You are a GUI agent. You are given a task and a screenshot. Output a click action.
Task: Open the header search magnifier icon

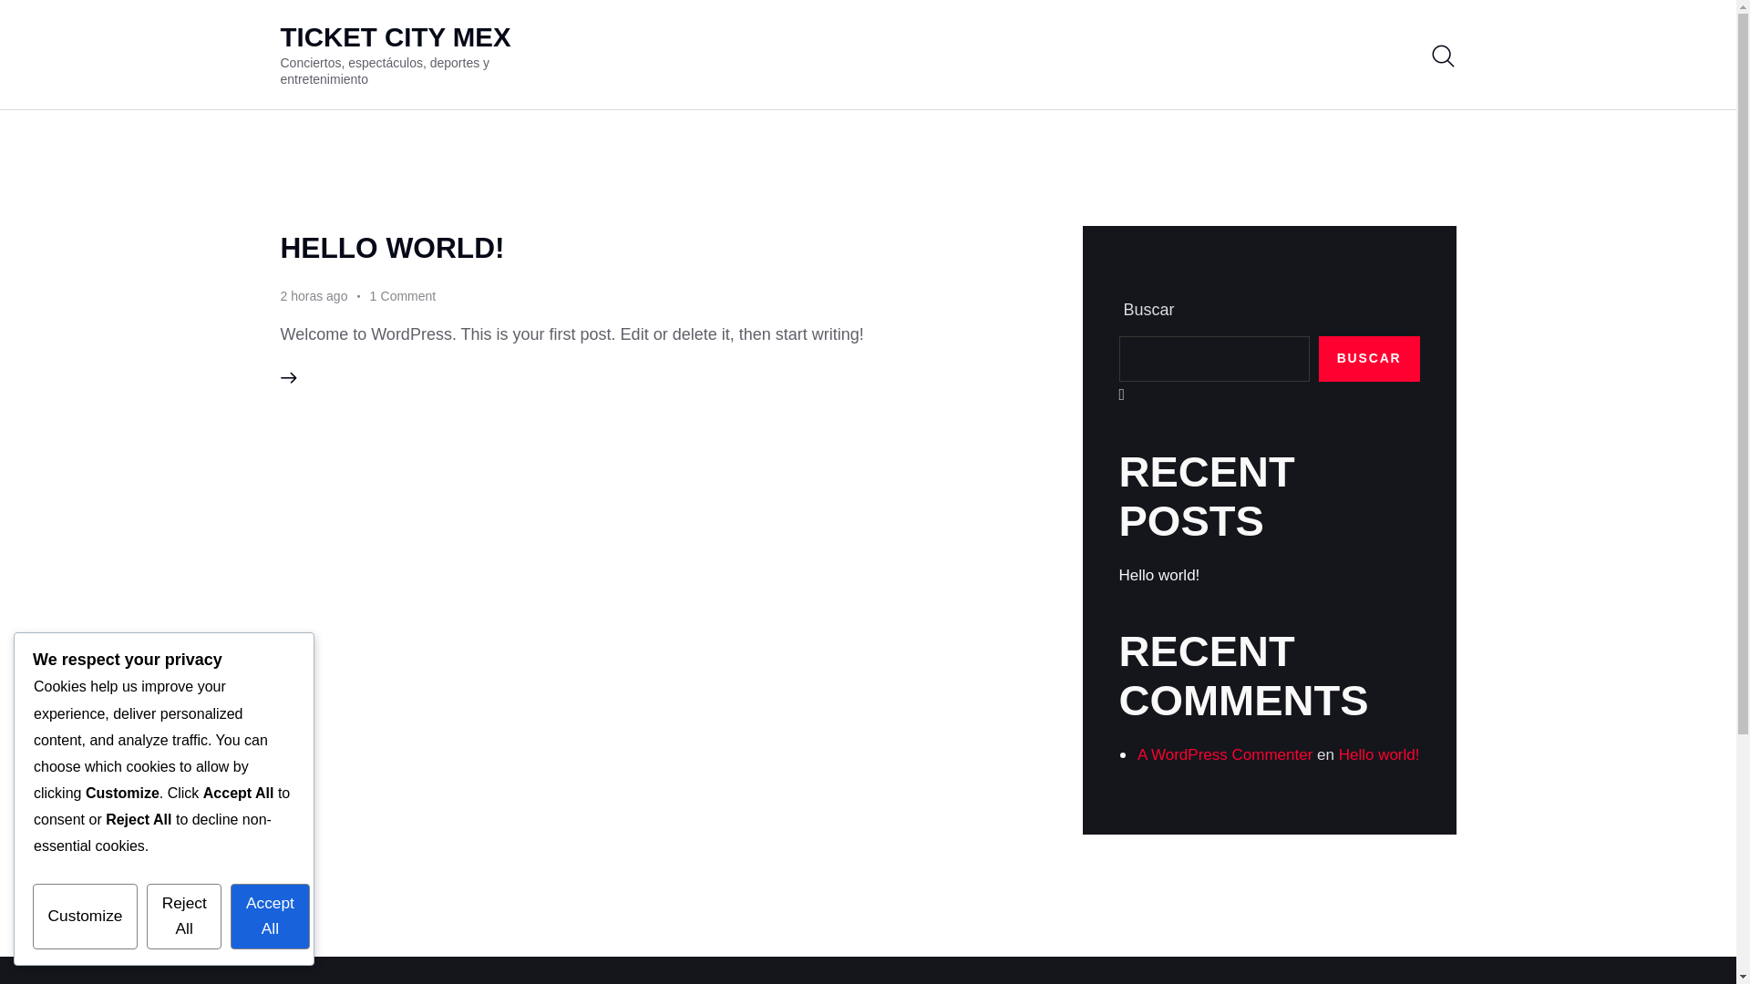(1442, 56)
